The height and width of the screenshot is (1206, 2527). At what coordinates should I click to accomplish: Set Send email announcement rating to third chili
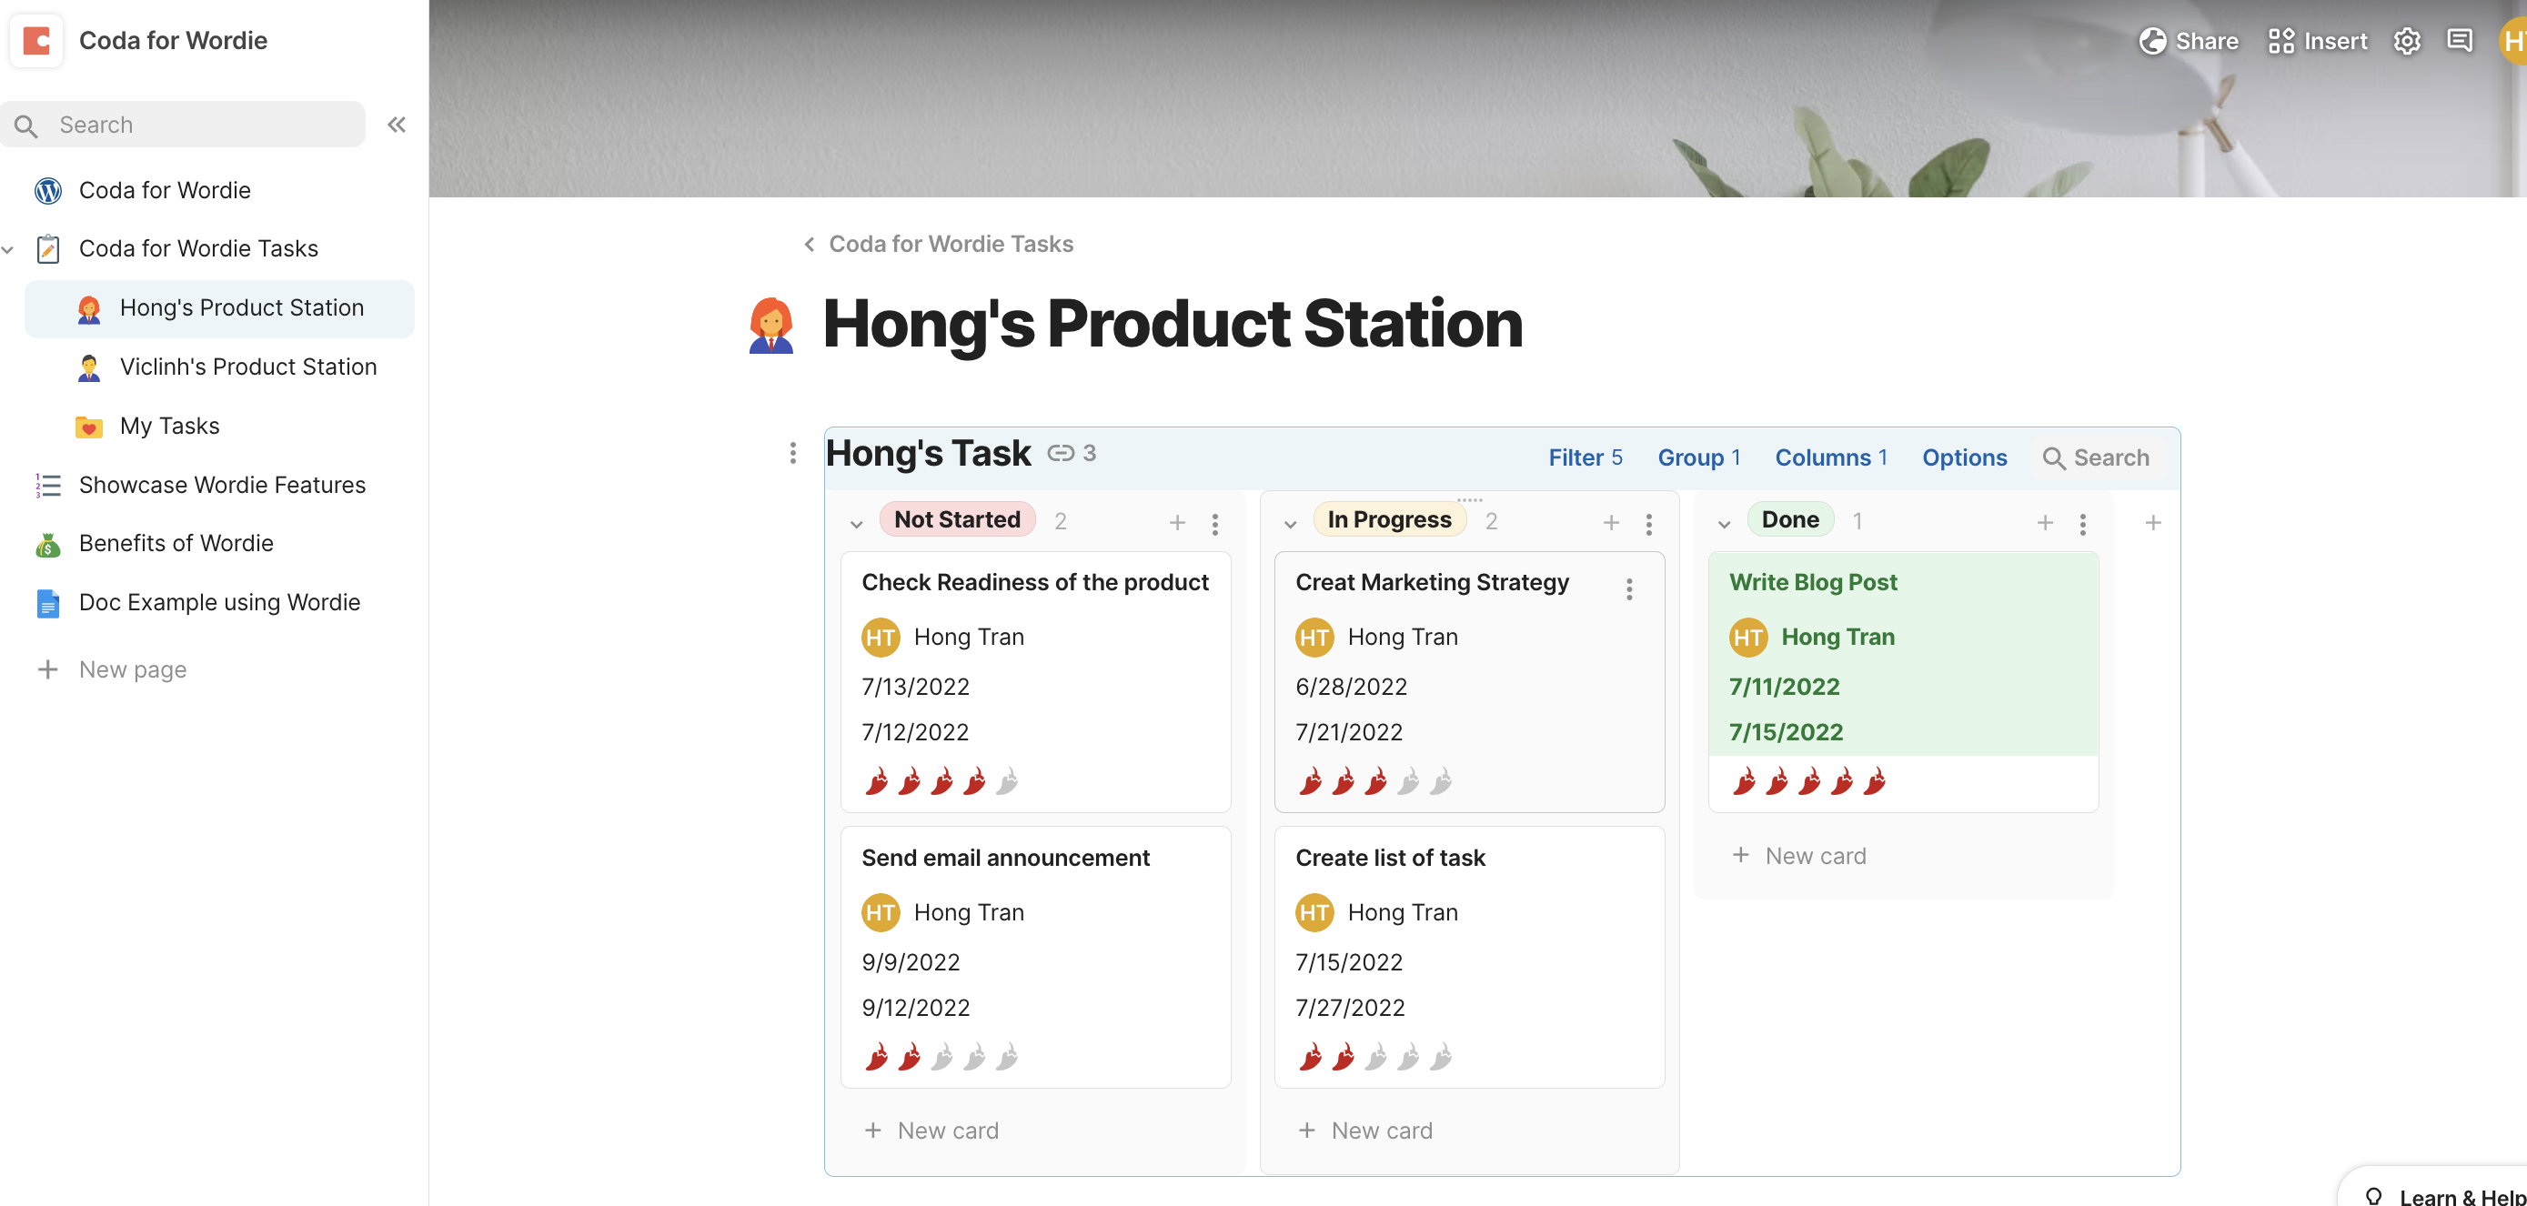pos(941,1057)
